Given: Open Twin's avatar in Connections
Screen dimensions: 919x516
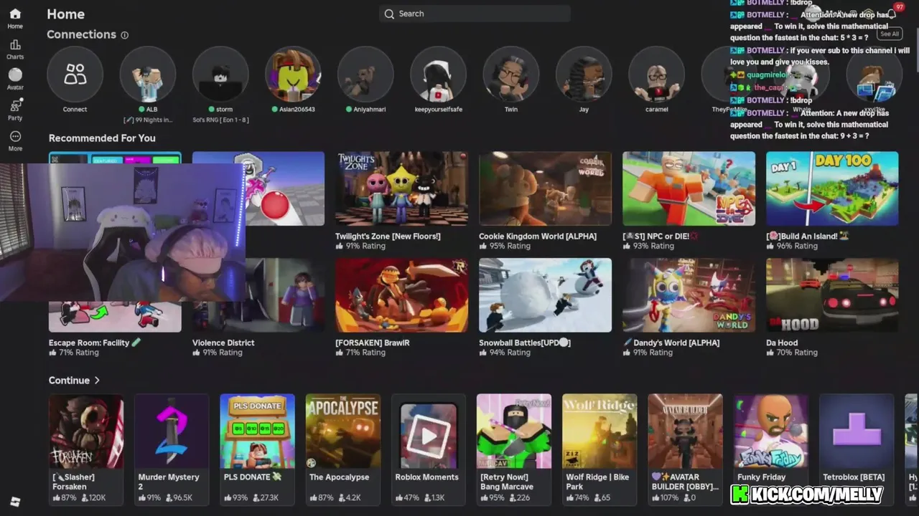Looking at the screenshot, I should coord(510,75).
